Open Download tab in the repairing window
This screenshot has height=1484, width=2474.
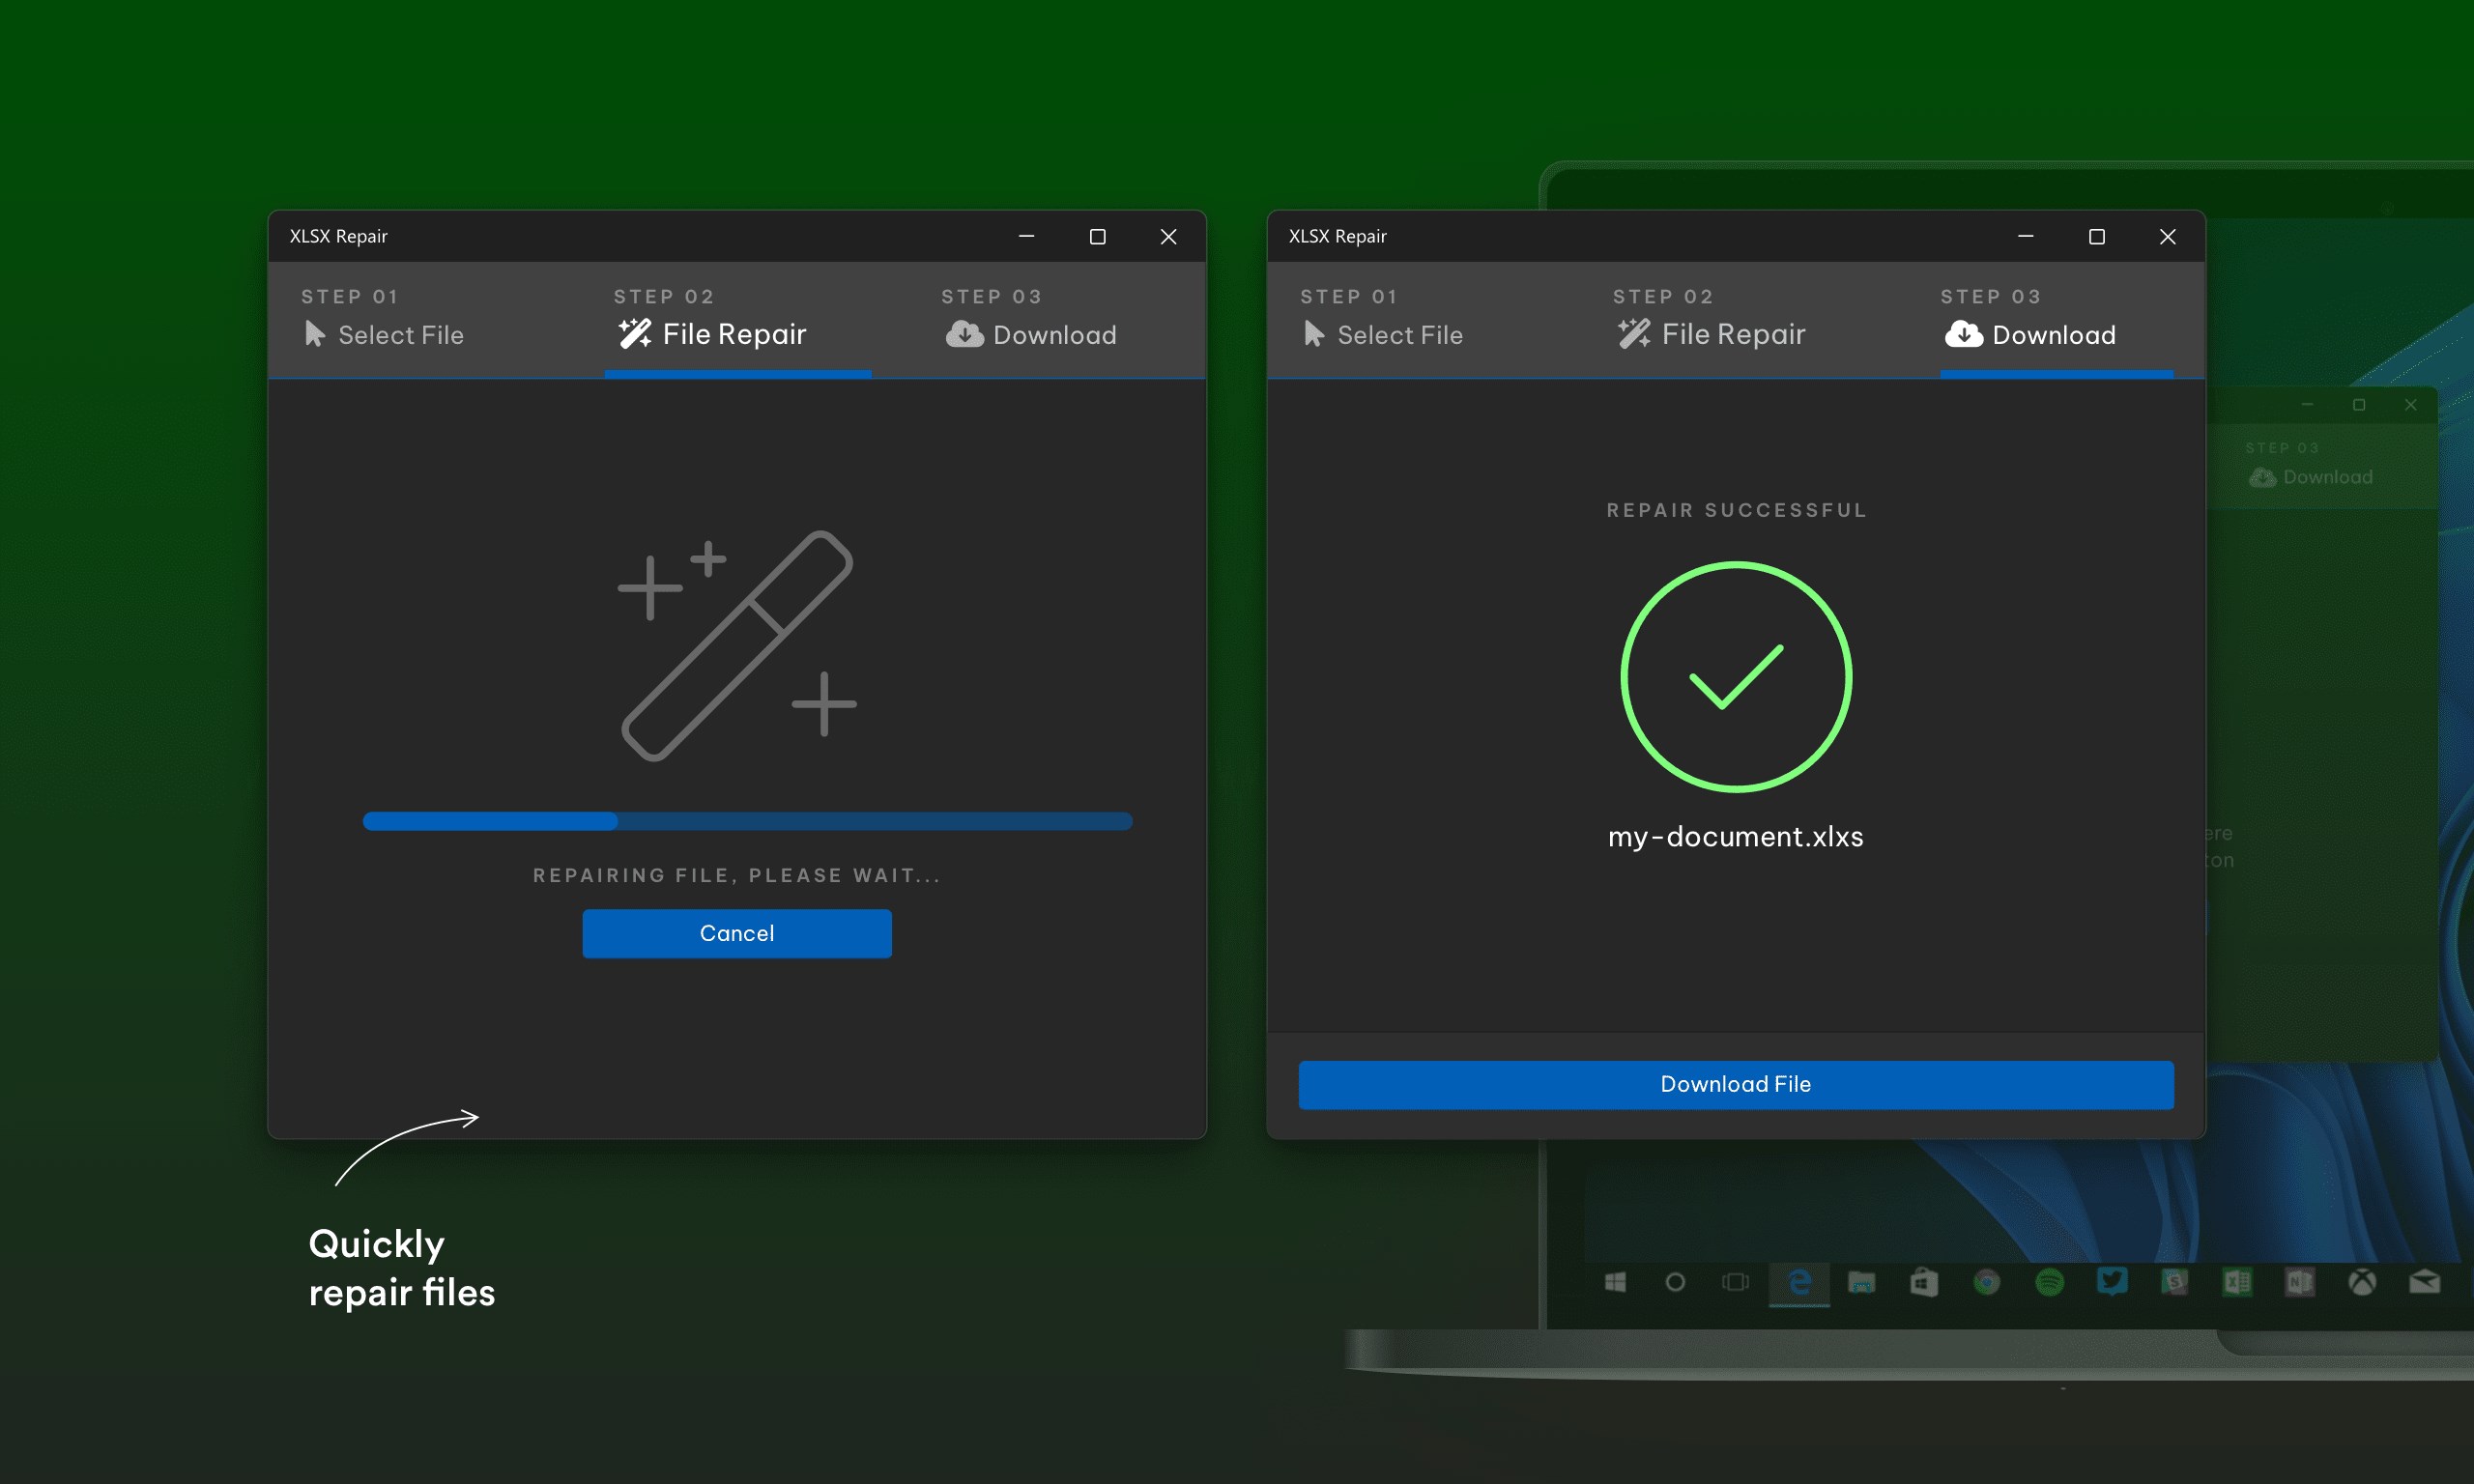point(1031,334)
